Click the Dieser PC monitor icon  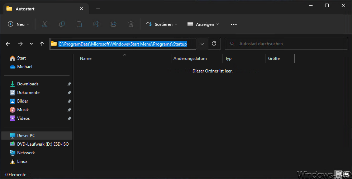pos(13,136)
